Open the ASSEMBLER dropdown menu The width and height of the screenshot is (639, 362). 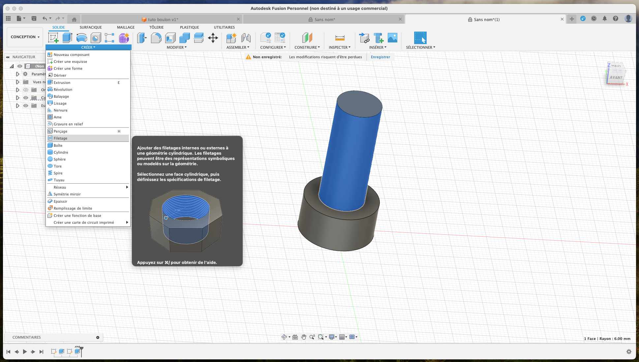coord(238,47)
